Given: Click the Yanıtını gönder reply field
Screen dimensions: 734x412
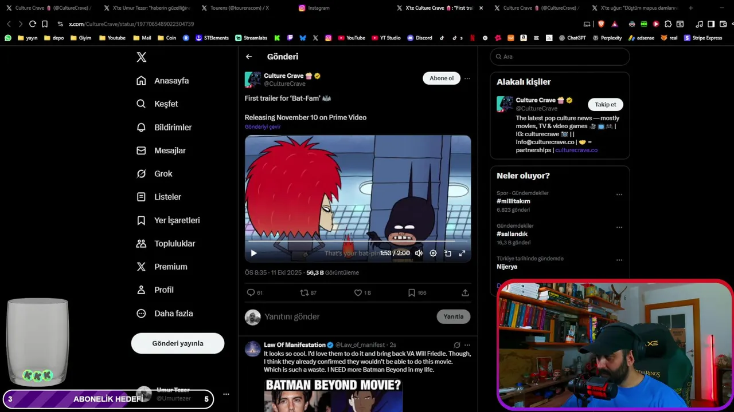Looking at the screenshot, I should [x=349, y=316].
